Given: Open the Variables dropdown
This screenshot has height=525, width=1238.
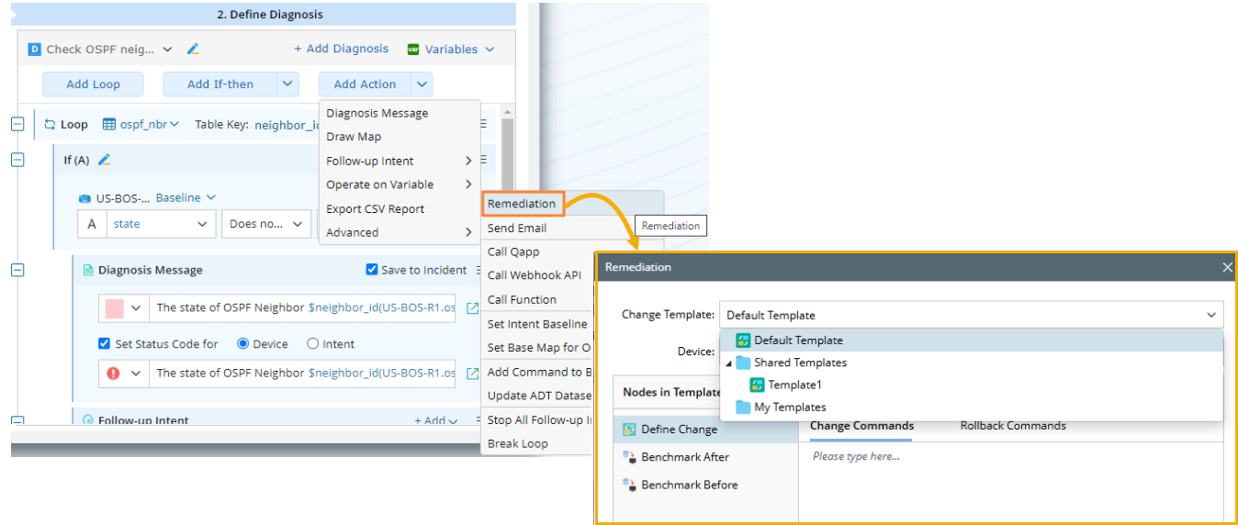Looking at the screenshot, I should (x=451, y=50).
